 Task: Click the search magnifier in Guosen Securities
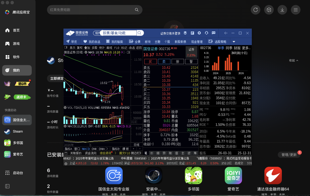[139, 33]
